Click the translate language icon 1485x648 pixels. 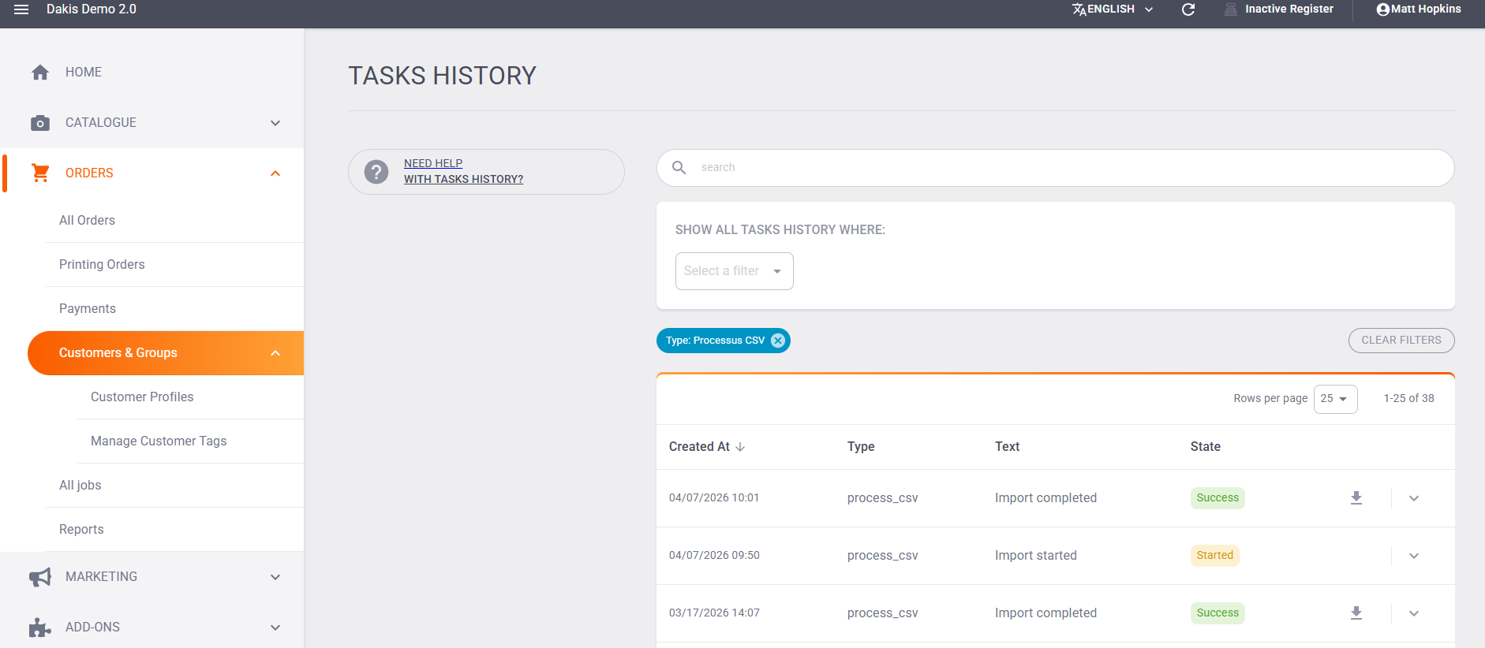pyautogui.click(x=1079, y=9)
